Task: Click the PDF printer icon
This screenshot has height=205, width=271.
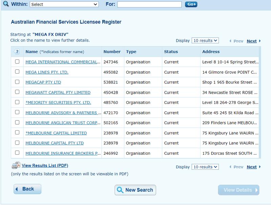Action: click(16, 165)
